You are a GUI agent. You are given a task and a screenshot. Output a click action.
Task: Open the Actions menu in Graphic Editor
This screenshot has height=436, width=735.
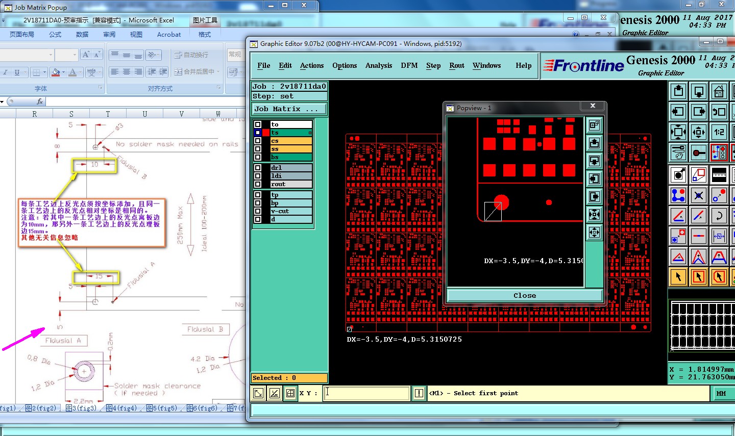[x=312, y=65]
